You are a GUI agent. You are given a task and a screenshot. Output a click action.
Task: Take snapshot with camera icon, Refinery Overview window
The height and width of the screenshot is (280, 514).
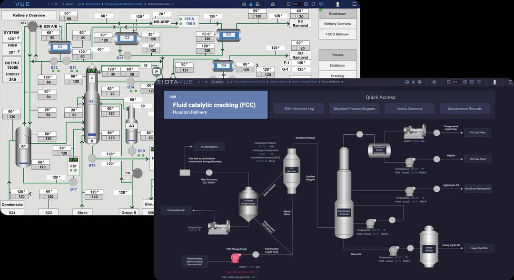(x=273, y=4)
